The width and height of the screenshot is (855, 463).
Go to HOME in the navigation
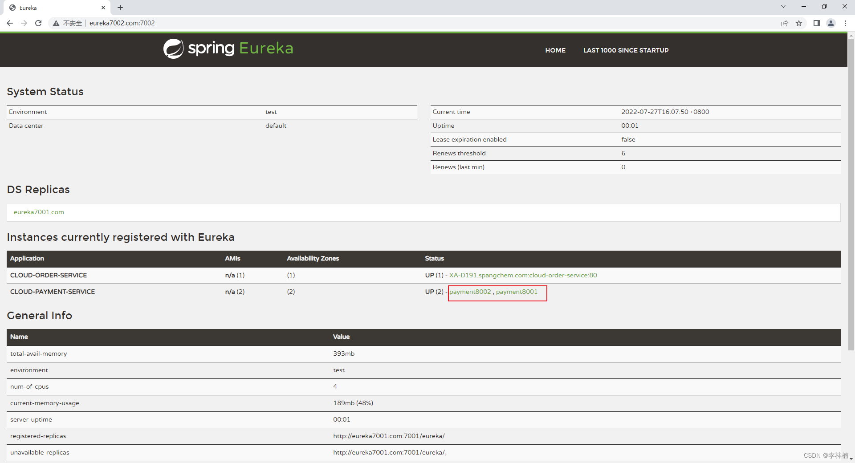(x=555, y=50)
